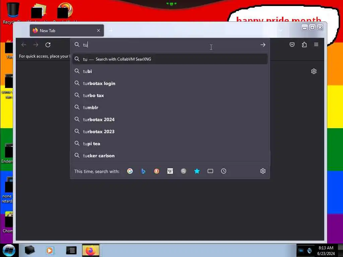The height and width of the screenshot is (257, 343).
Task: Search bookmarks via the star icon
Action: point(197,171)
